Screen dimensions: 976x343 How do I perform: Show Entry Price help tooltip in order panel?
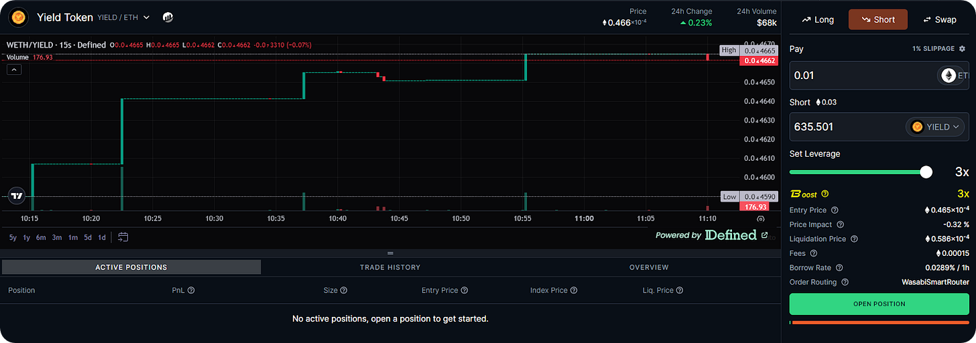click(x=835, y=210)
